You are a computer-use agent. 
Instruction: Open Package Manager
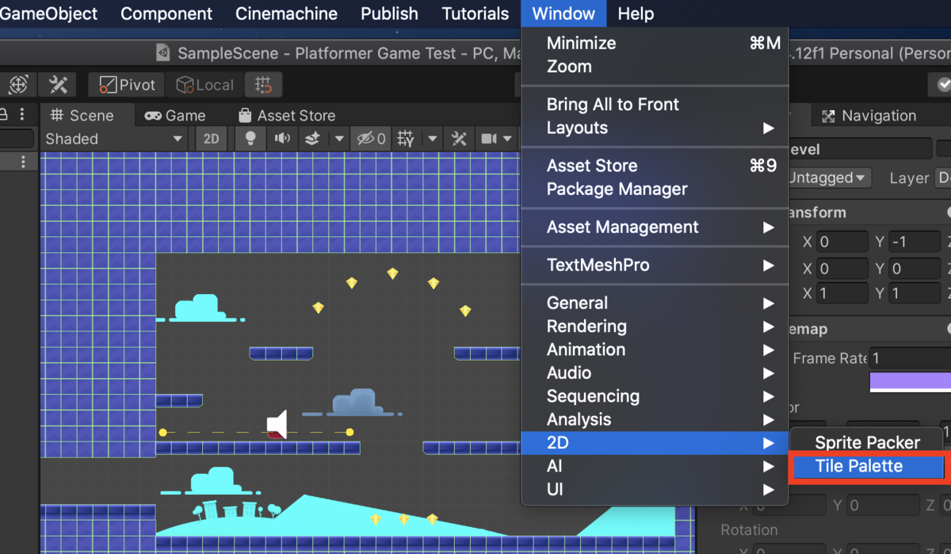(x=655, y=189)
